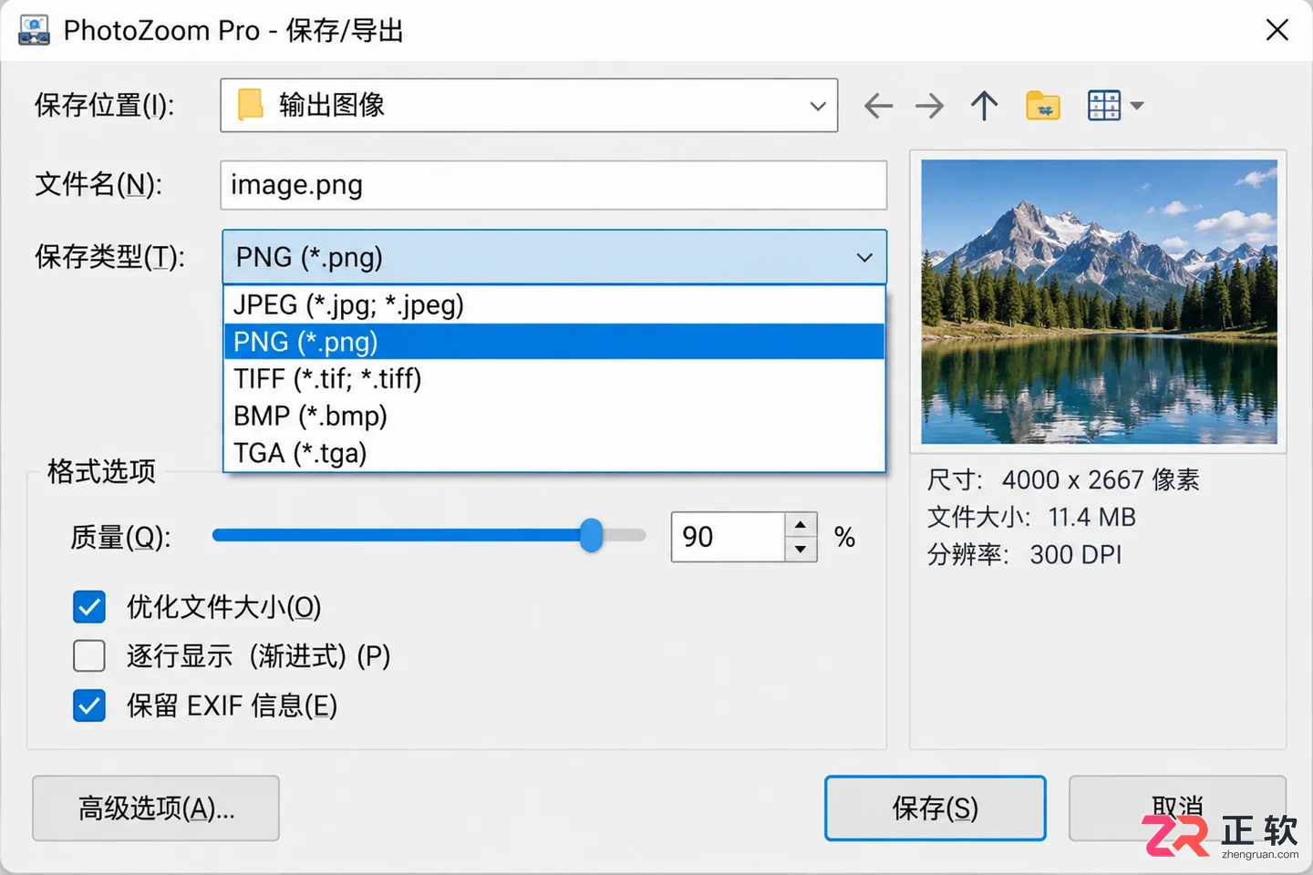This screenshot has width=1313, height=875.
Task: Expand the 保存位置 folder dropdown
Action: (x=818, y=106)
